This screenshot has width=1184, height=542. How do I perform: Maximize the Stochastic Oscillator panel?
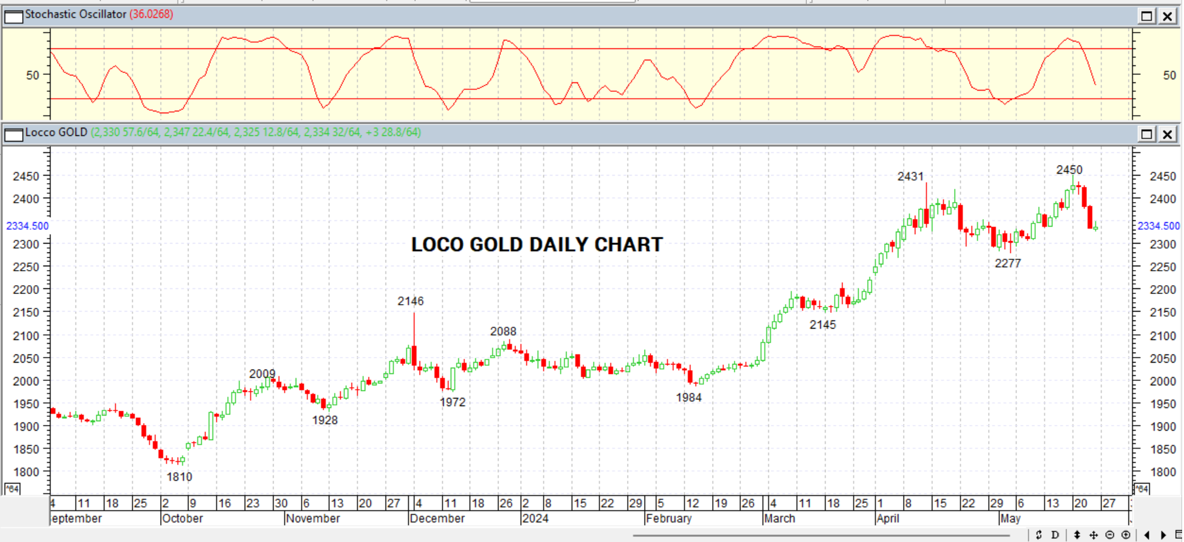1147,16
